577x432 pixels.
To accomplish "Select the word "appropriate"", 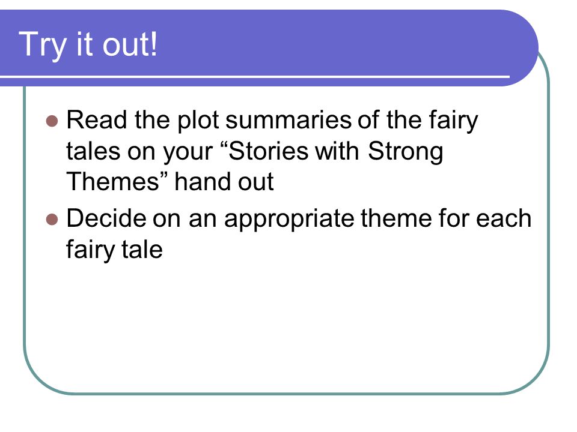I will click(x=289, y=220).
